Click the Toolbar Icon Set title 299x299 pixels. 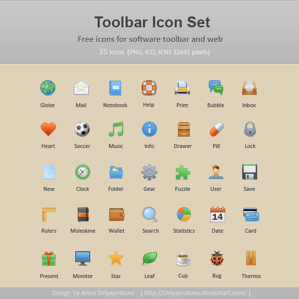(x=152, y=22)
